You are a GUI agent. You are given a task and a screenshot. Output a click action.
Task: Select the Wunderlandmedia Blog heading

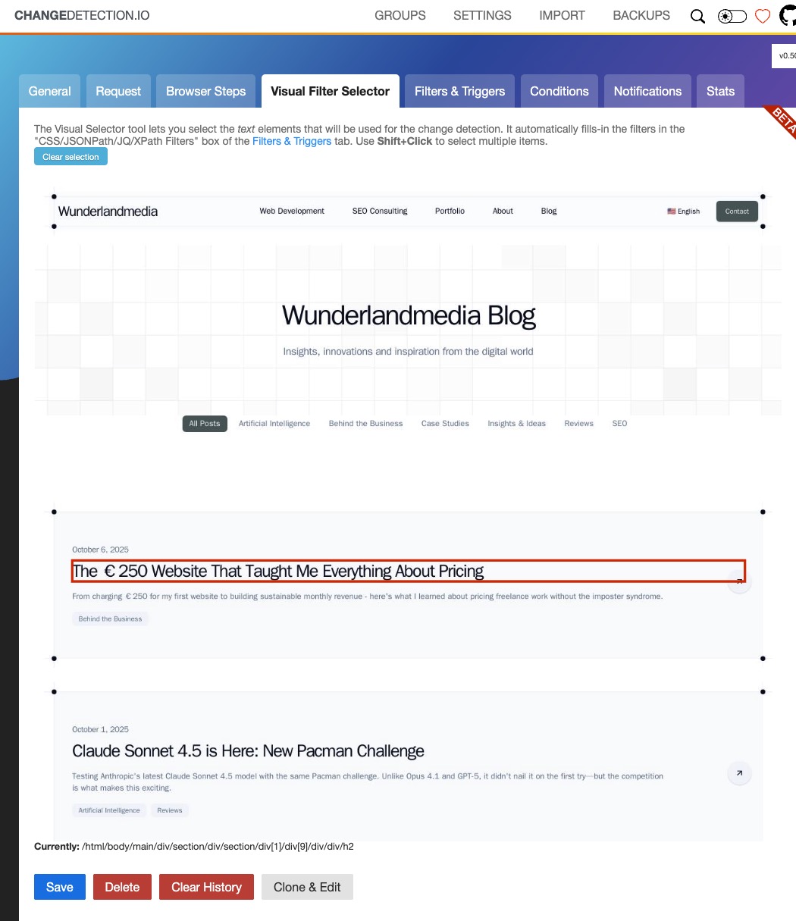(x=409, y=315)
